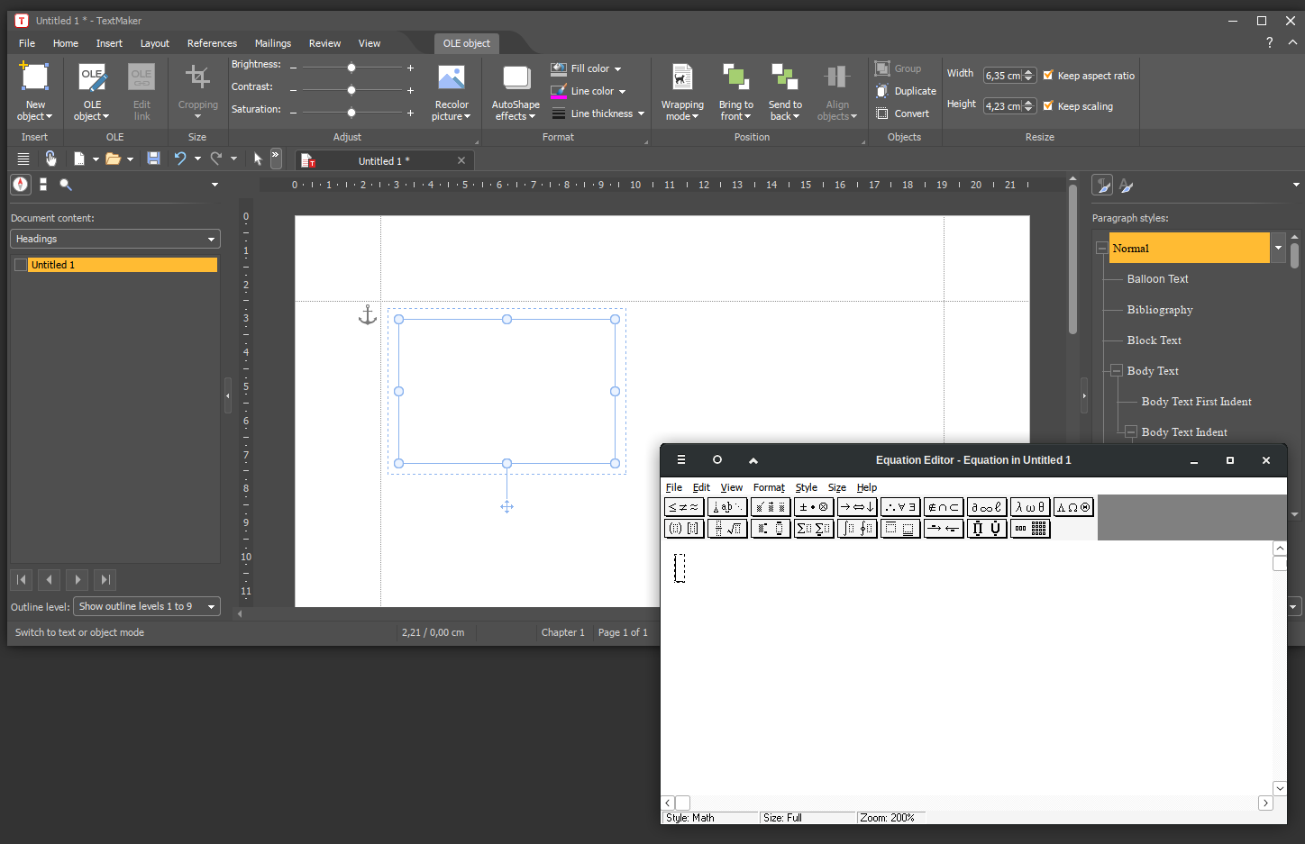Select Body Text First Indent style
Image resolution: width=1305 pixels, height=844 pixels.
coord(1196,402)
